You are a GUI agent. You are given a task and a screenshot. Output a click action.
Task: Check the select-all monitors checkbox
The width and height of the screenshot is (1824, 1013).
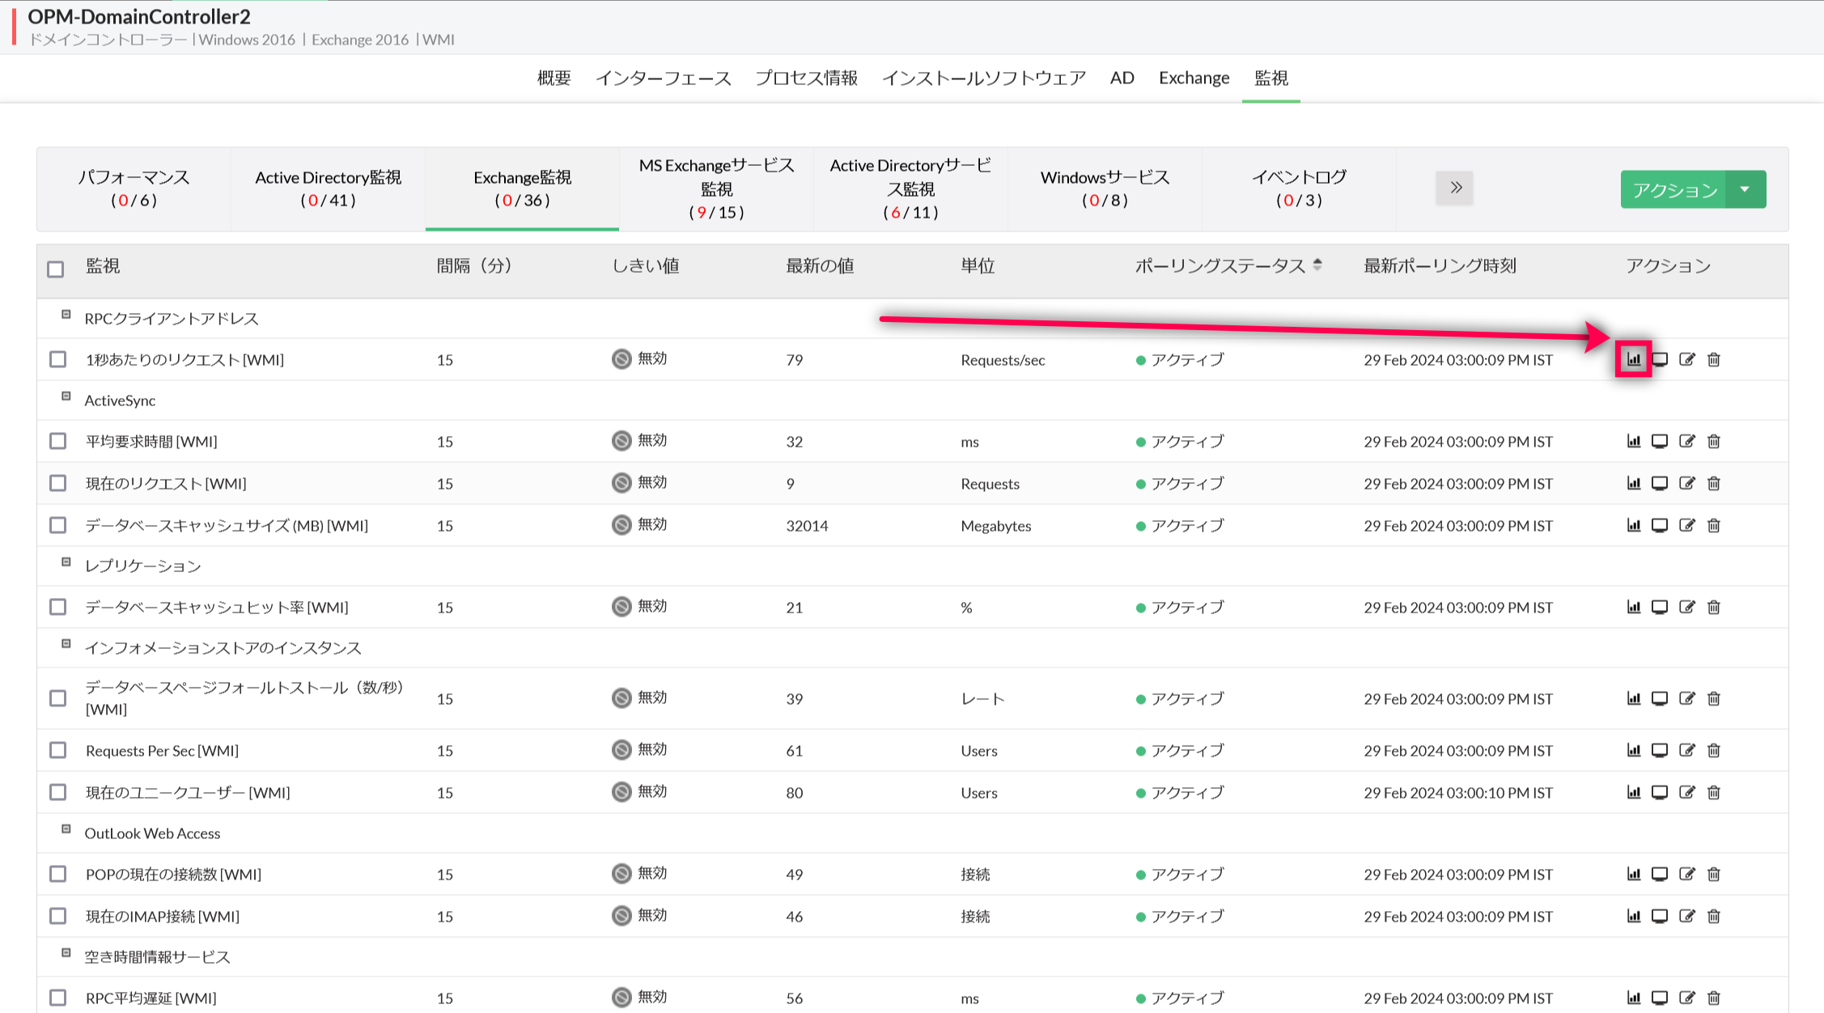[x=56, y=269]
